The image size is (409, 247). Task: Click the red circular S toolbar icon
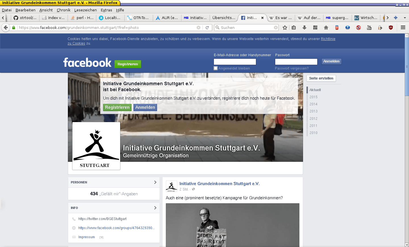coord(358,28)
